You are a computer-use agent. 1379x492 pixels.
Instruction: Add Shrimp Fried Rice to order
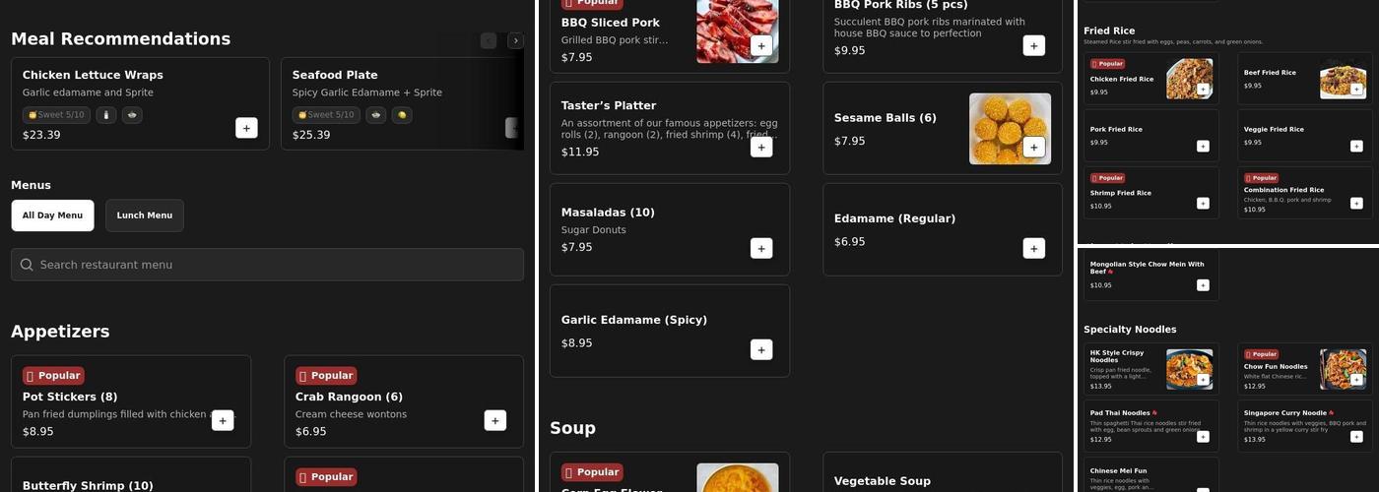(x=1203, y=204)
